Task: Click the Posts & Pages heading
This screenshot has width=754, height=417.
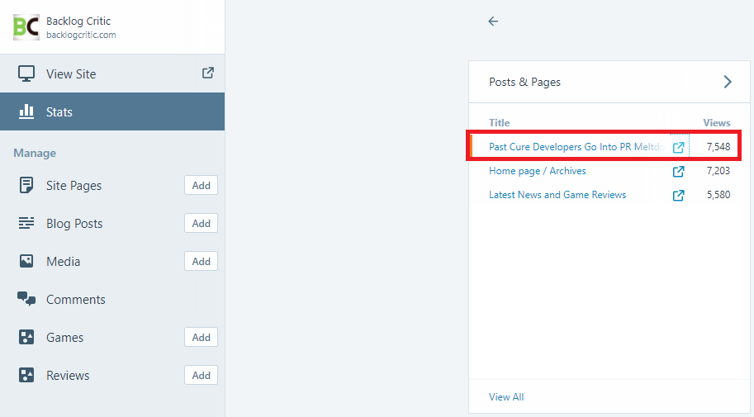Action: [524, 82]
